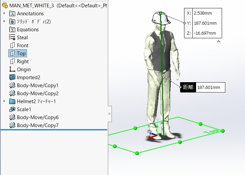245x175 pixels.
Task: Click the distance value 187.601mm field
Action: [x=210, y=87]
